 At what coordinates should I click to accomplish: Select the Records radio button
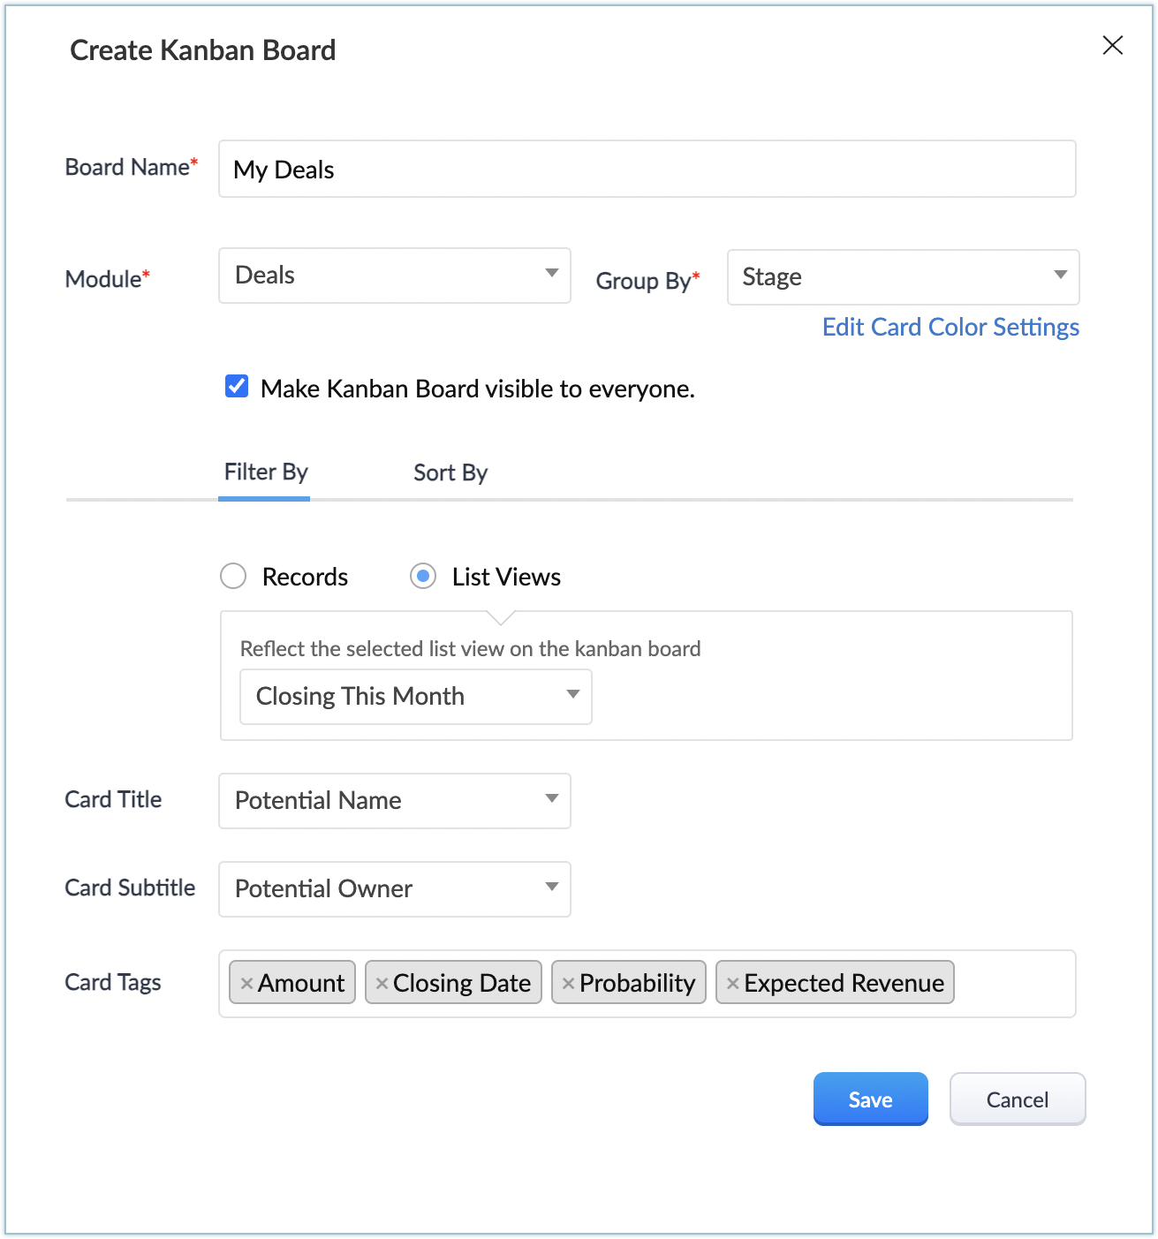tap(233, 577)
